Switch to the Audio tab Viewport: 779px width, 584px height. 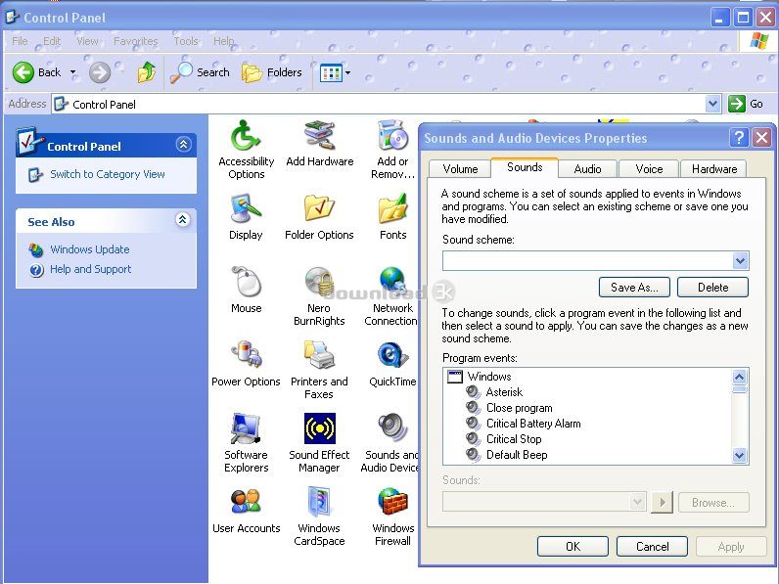(587, 169)
